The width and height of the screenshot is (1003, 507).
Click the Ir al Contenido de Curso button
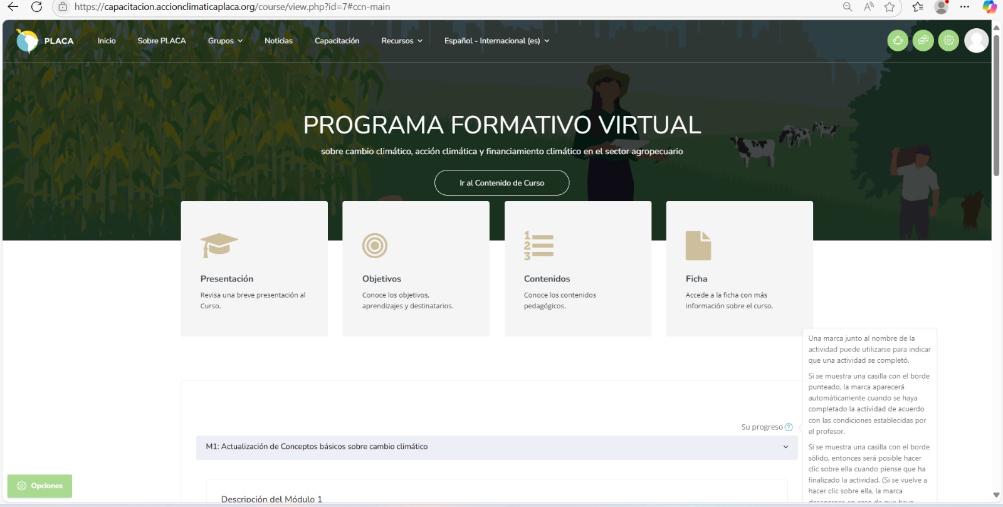tap(501, 183)
